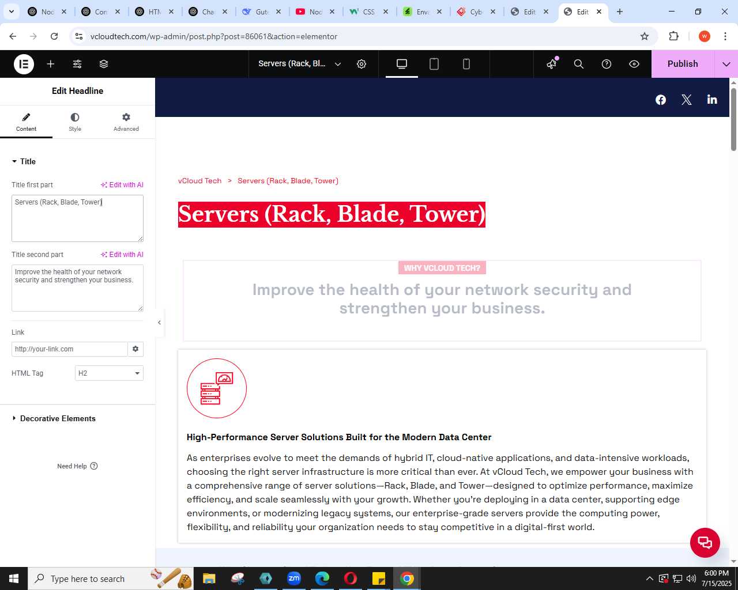Image resolution: width=738 pixels, height=590 pixels.
Task: Open Site Settings sliders icon
Action: click(77, 64)
